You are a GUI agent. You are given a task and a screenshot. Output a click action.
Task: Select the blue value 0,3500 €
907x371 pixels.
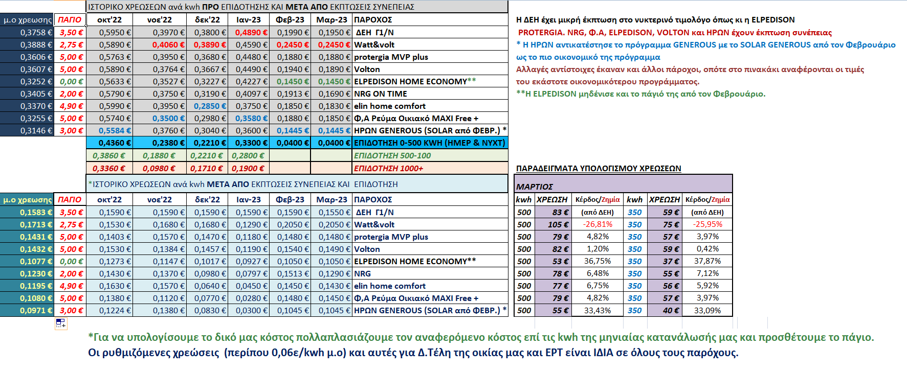tap(160, 118)
